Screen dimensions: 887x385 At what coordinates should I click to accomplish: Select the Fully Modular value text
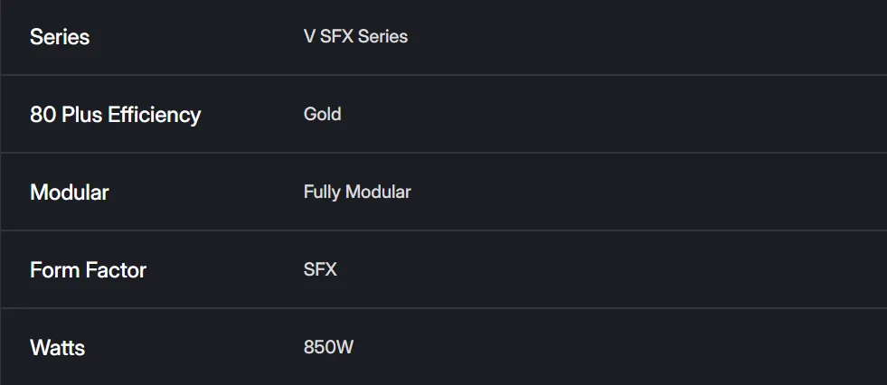(357, 192)
